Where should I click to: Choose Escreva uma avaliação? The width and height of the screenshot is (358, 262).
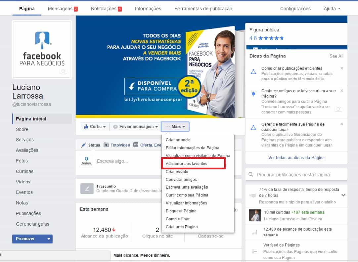click(x=187, y=187)
